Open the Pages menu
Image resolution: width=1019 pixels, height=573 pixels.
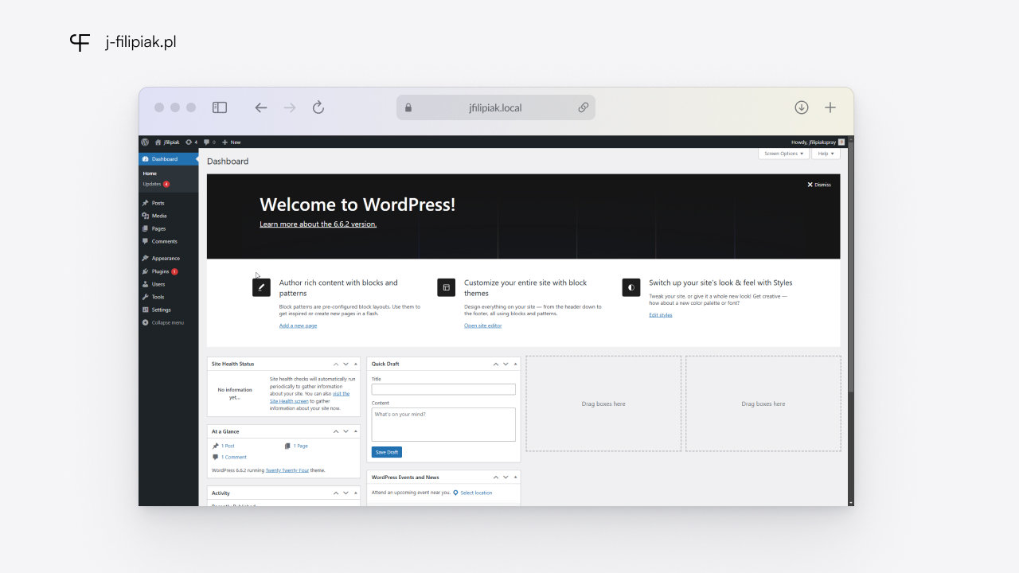168,228
